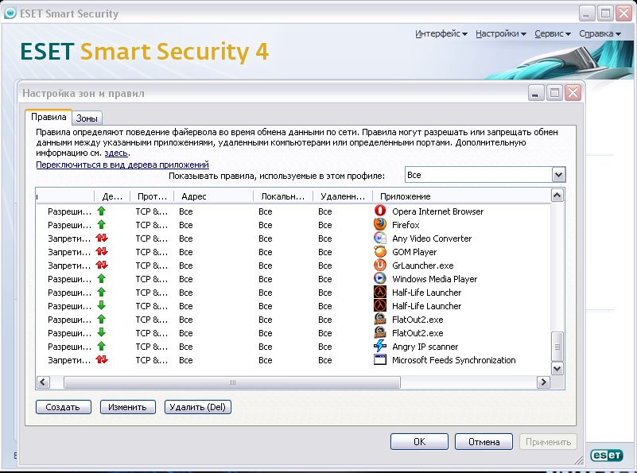Click the green up arrow in the Opera row

click(x=101, y=211)
